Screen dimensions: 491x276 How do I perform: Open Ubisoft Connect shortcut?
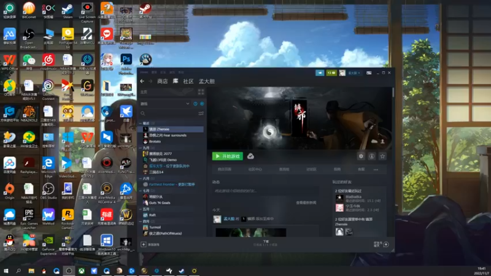click(x=48, y=90)
